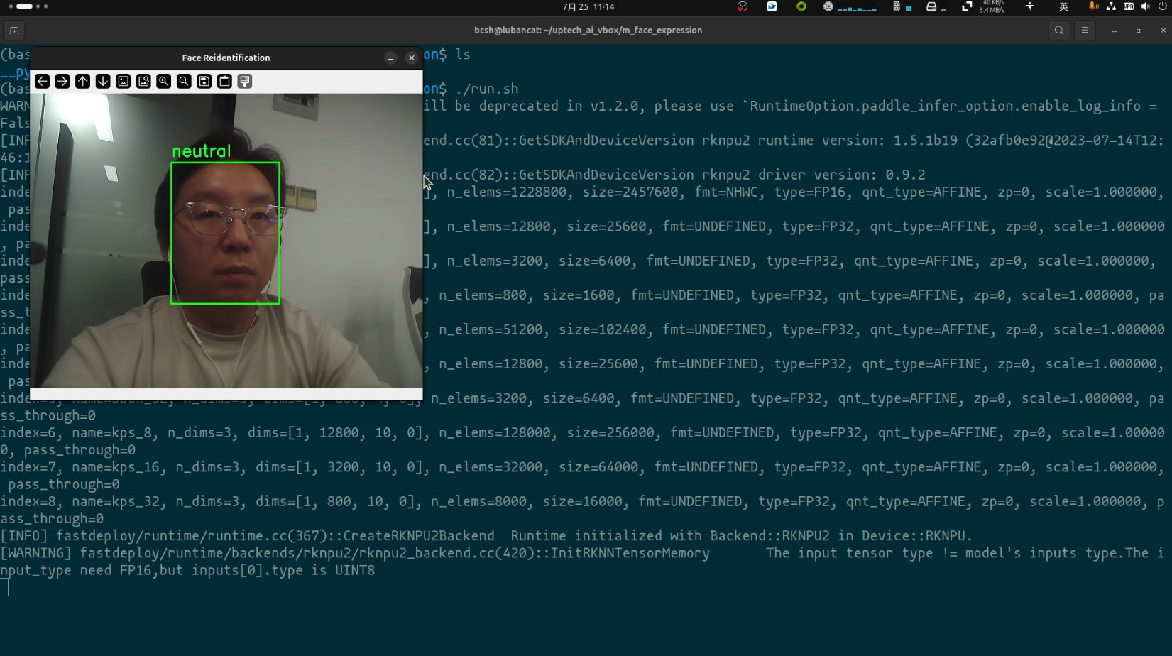1172x656 pixels.
Task: Click the green ring tray icon
Action: point(801,6)
